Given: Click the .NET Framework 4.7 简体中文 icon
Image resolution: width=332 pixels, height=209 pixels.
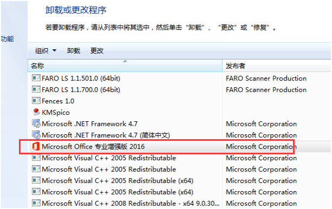Looking at the screenshot, I should (36, 135).
